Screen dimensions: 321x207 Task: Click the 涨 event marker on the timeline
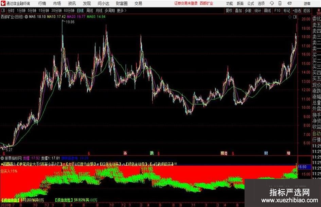point(125,153)
